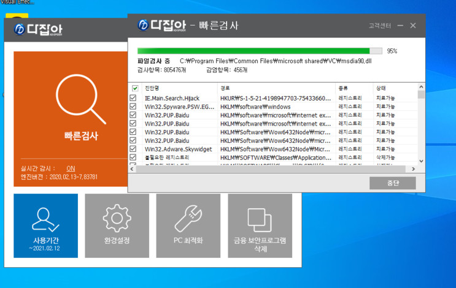The height and width of the screenshot is (288, 456).
Task: Uncheck the Win32.Spyware.PSW.EG row checkbox
Action: pos(133,107)
